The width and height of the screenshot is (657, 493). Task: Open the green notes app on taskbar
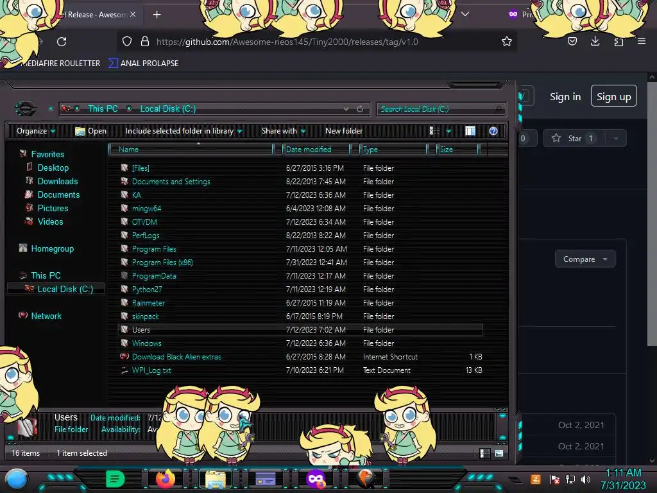tap(115, 479)
